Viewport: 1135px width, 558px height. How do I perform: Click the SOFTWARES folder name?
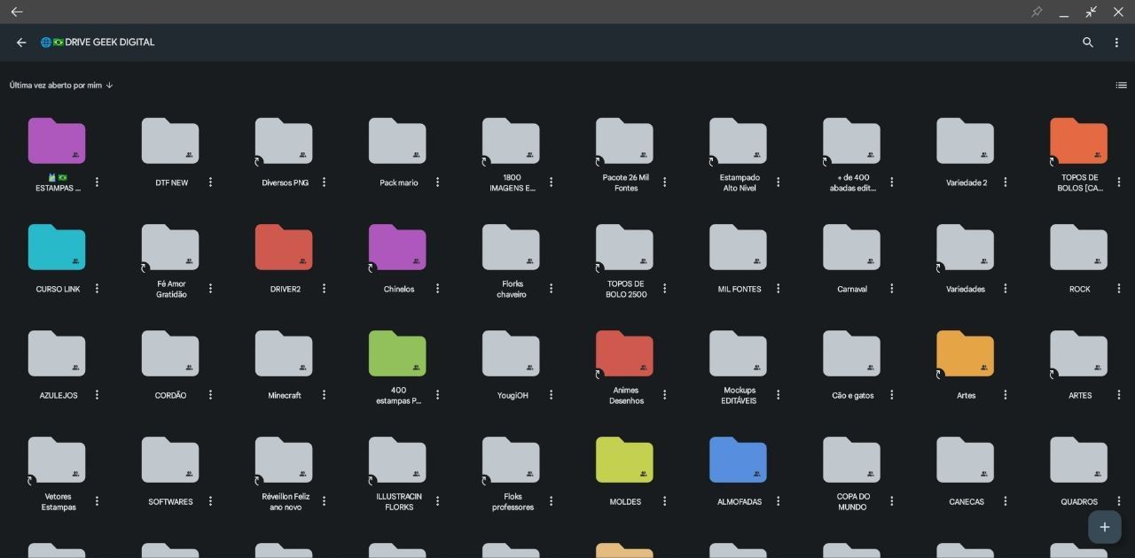click(170, 502)
